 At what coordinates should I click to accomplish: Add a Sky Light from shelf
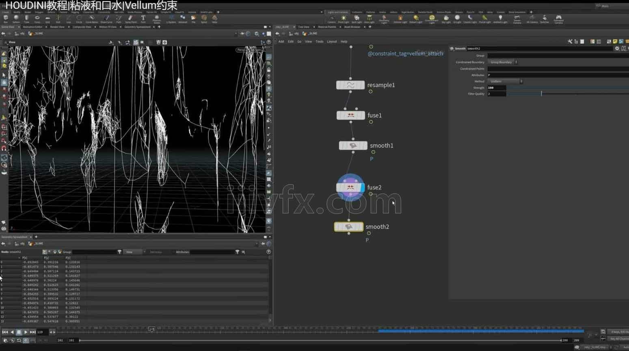click(x=446, y=19)
